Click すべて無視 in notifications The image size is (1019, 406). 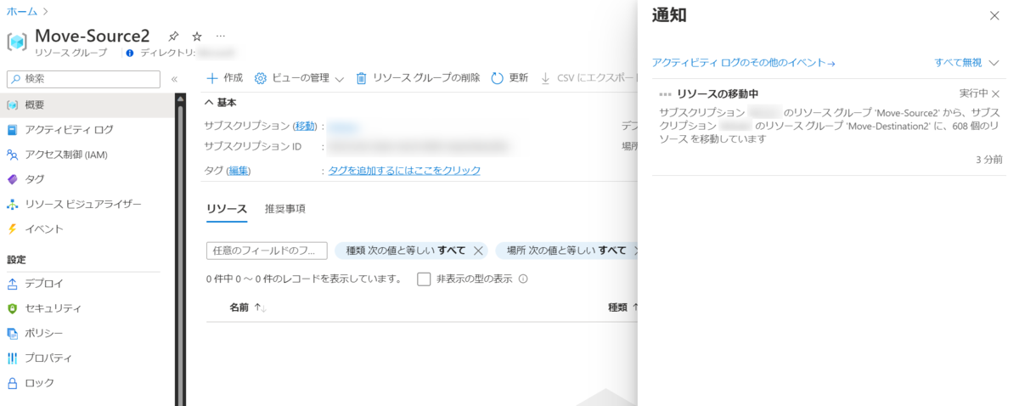click(958, 63)
